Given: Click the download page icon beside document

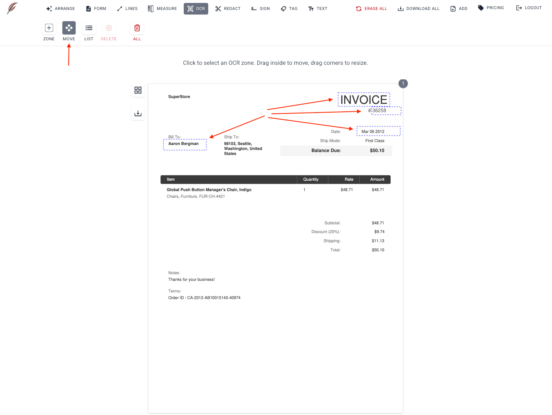Looking at the screenshot, I should click(x=138, y=113).
